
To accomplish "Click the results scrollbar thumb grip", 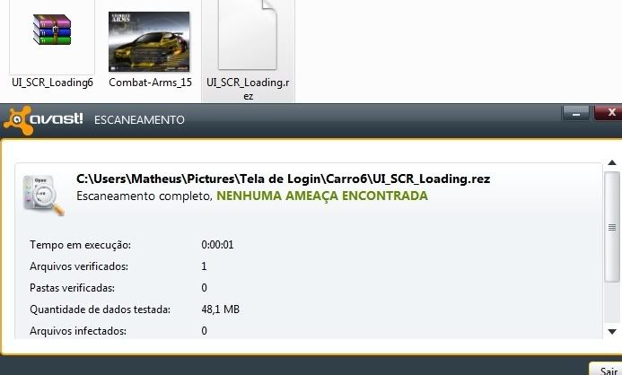I will click(612, 227).
